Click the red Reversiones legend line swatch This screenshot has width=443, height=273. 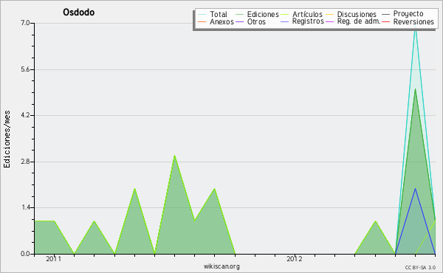[x=385, y=21]
